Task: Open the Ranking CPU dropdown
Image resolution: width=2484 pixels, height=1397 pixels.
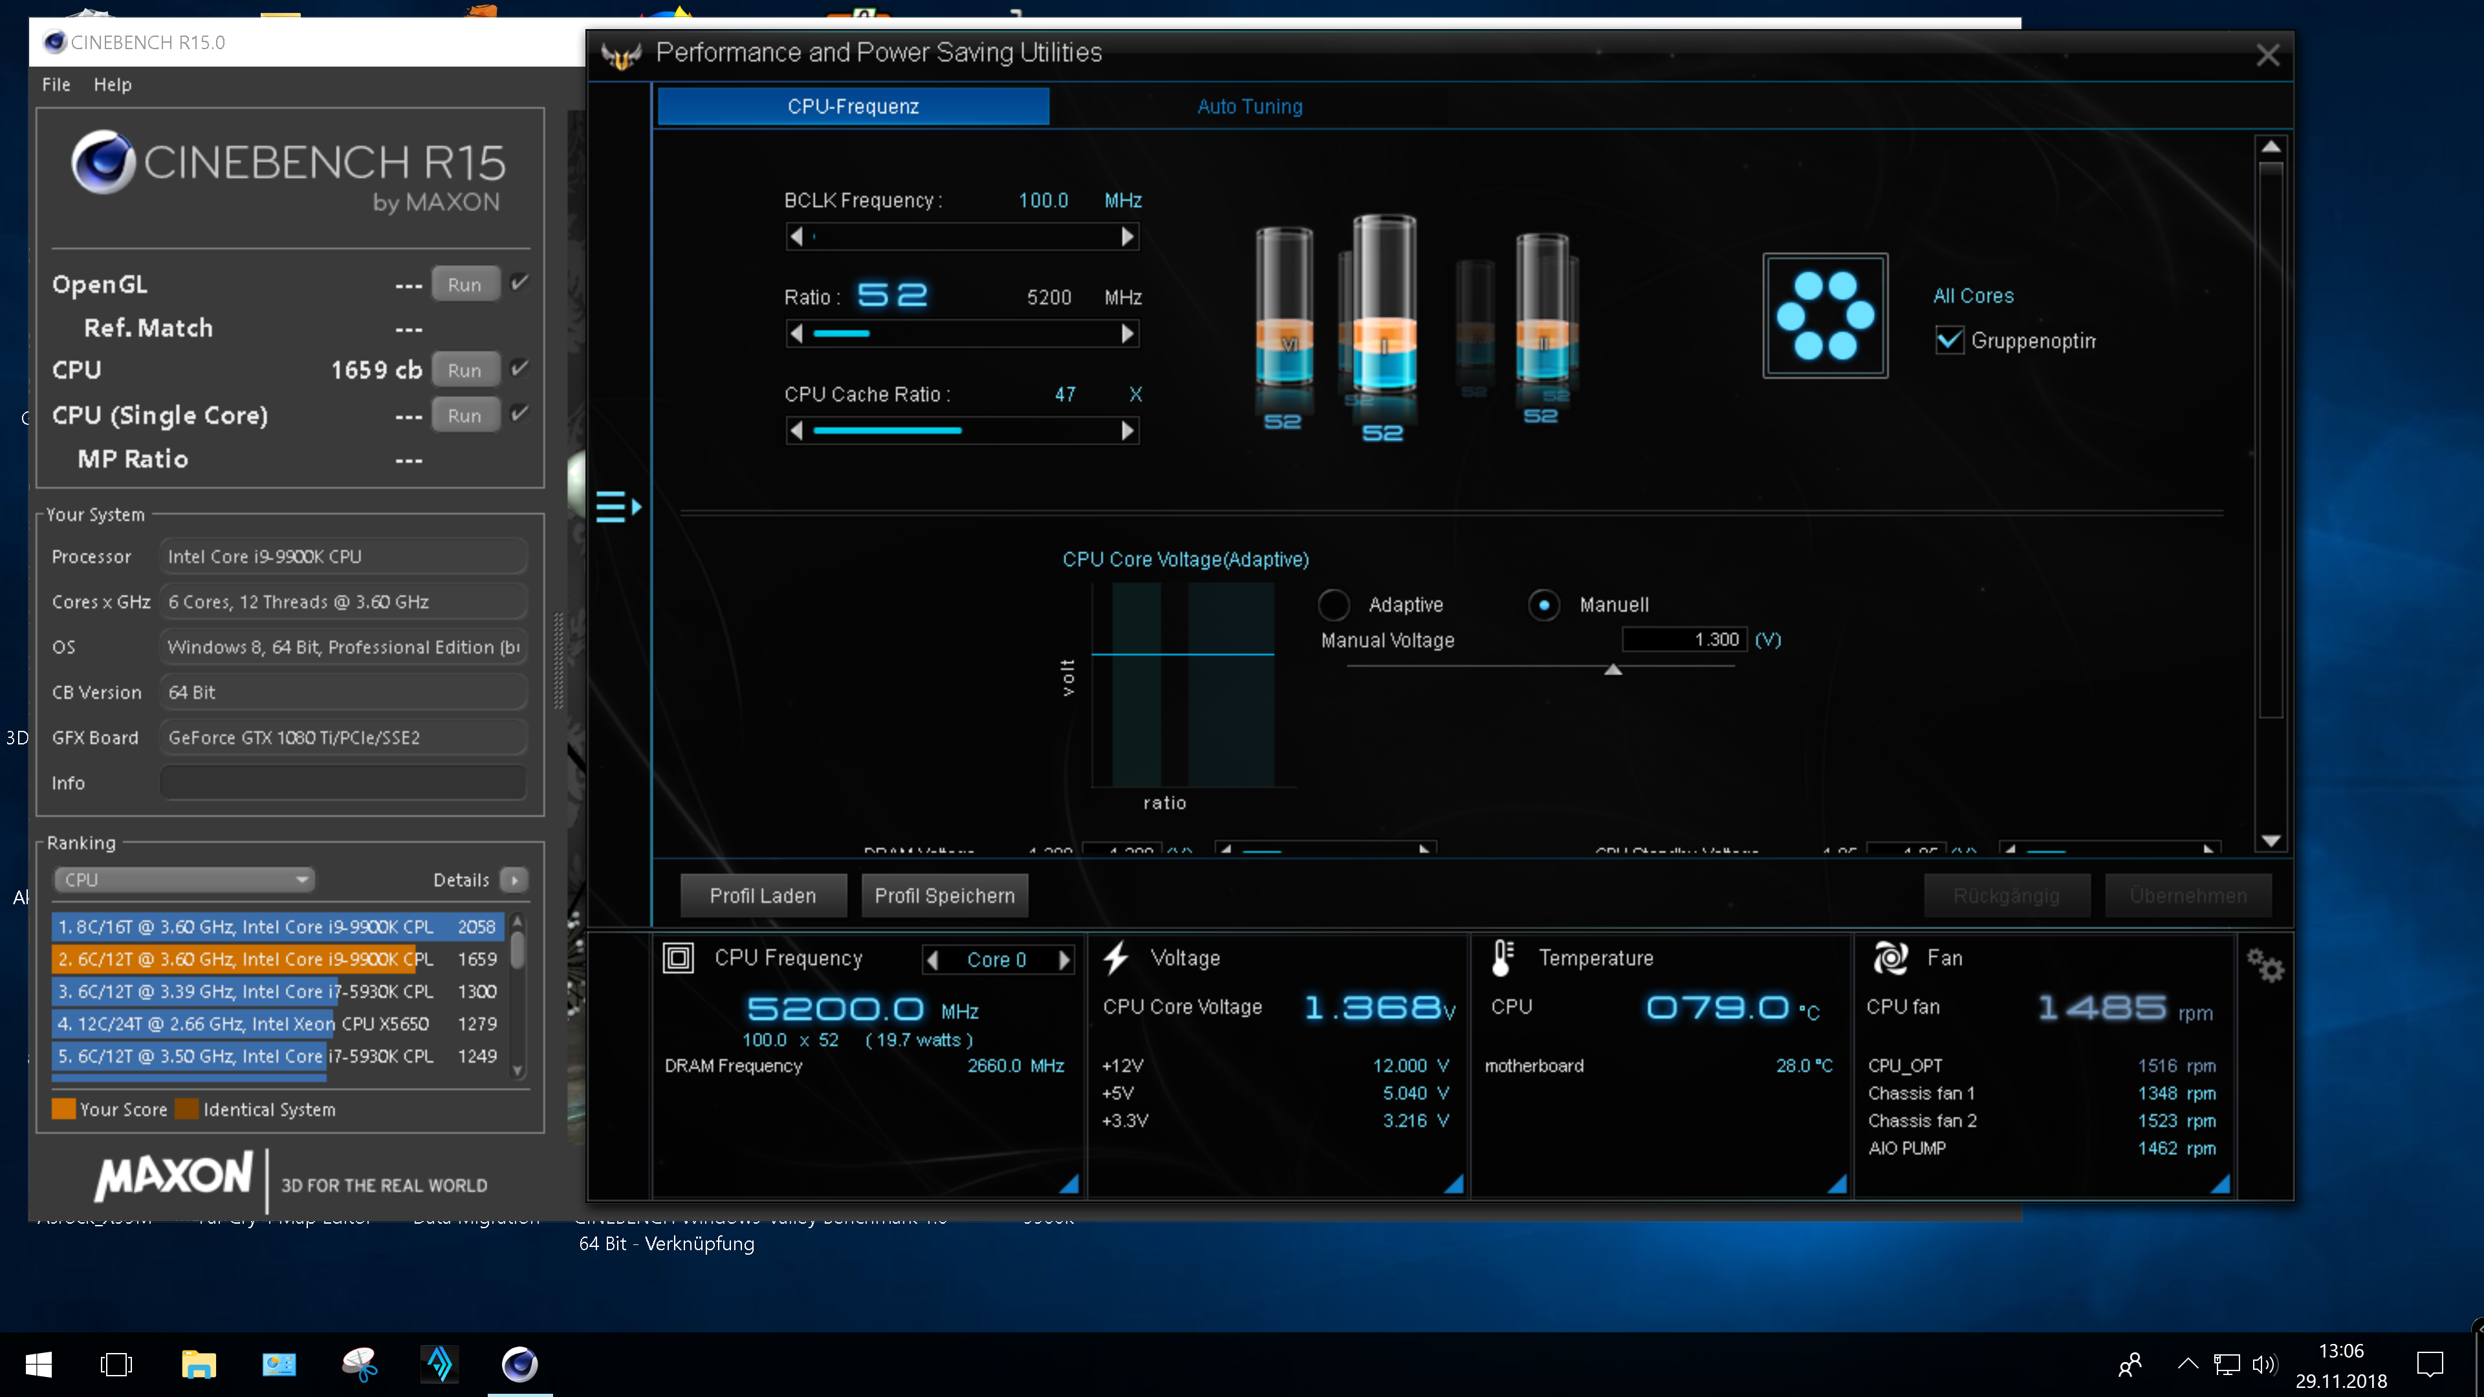Action: [184, 880]
